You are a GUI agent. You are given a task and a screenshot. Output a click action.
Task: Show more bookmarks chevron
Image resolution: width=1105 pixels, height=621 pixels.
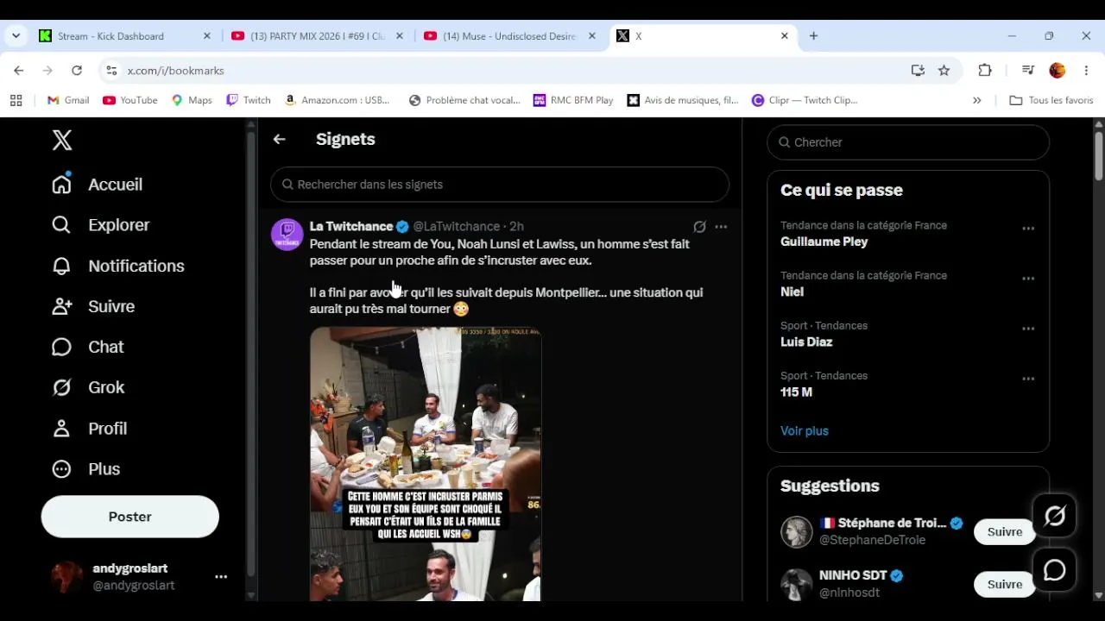[x=977, y=100]
